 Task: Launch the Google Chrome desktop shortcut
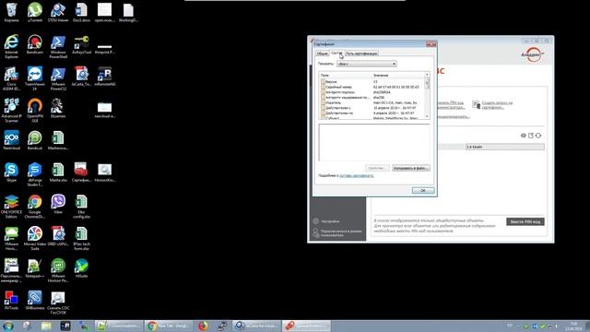[35, 207]
